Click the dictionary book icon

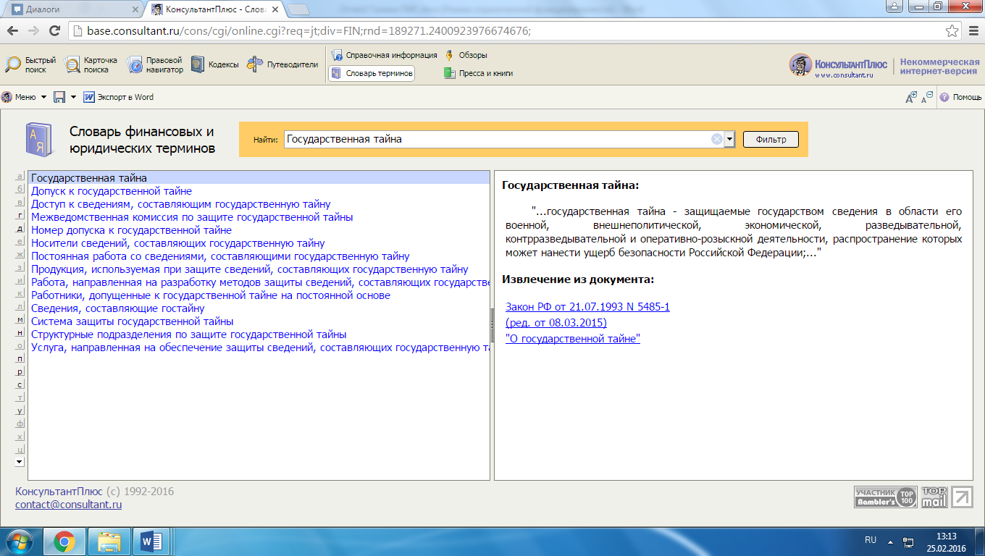(38, 139)
